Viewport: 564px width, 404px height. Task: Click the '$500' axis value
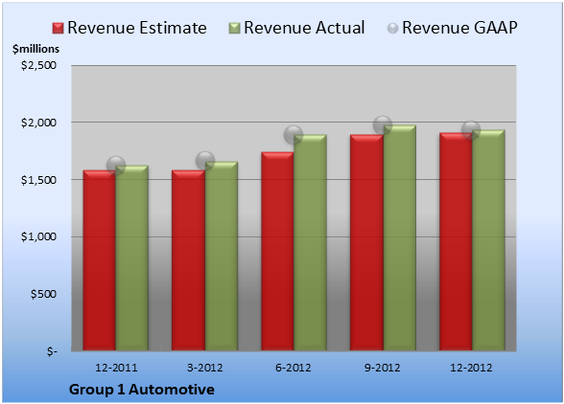click(x=43, y=294)
